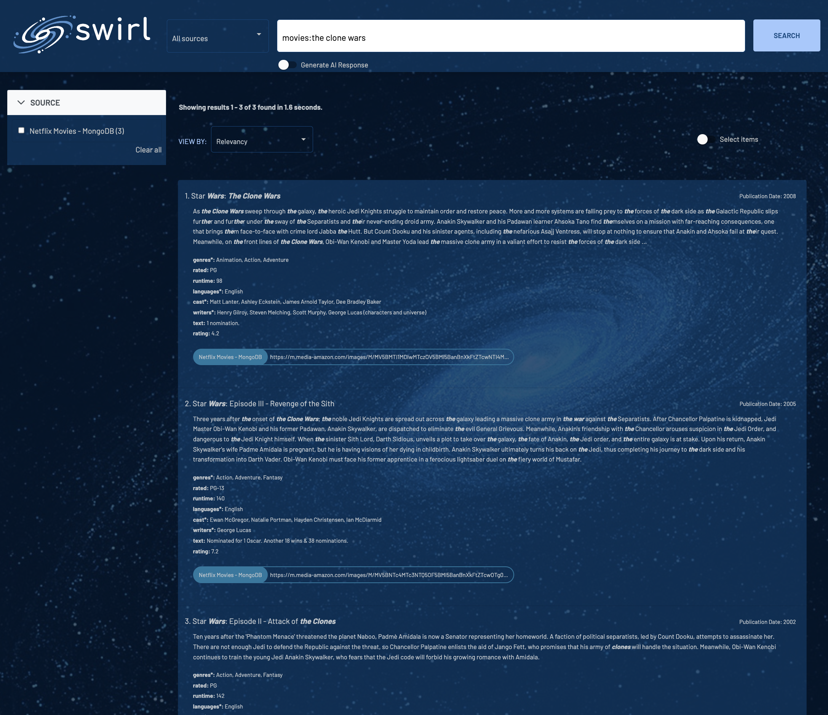Open Episode III - Revenge of the Sith title
The height and width of the screenshot is (715, 828).
[263, 404]
